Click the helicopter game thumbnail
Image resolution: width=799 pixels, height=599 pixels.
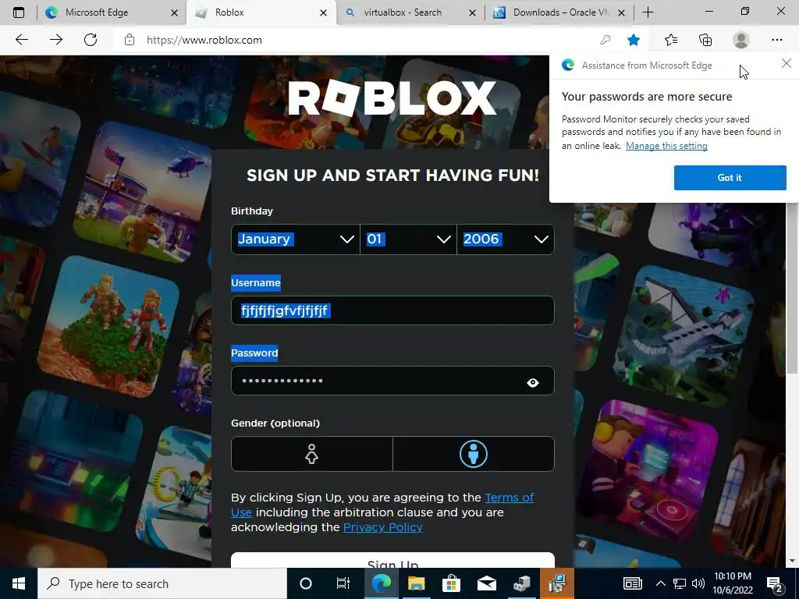tap(143, 193)
